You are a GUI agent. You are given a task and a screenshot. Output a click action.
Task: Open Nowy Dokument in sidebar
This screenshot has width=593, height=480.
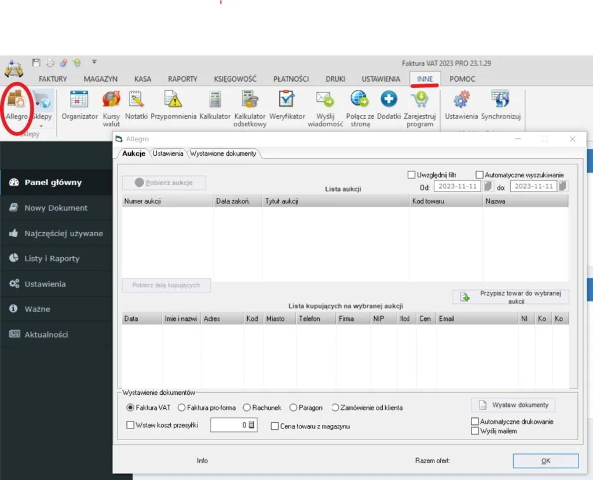coord(56,208)
